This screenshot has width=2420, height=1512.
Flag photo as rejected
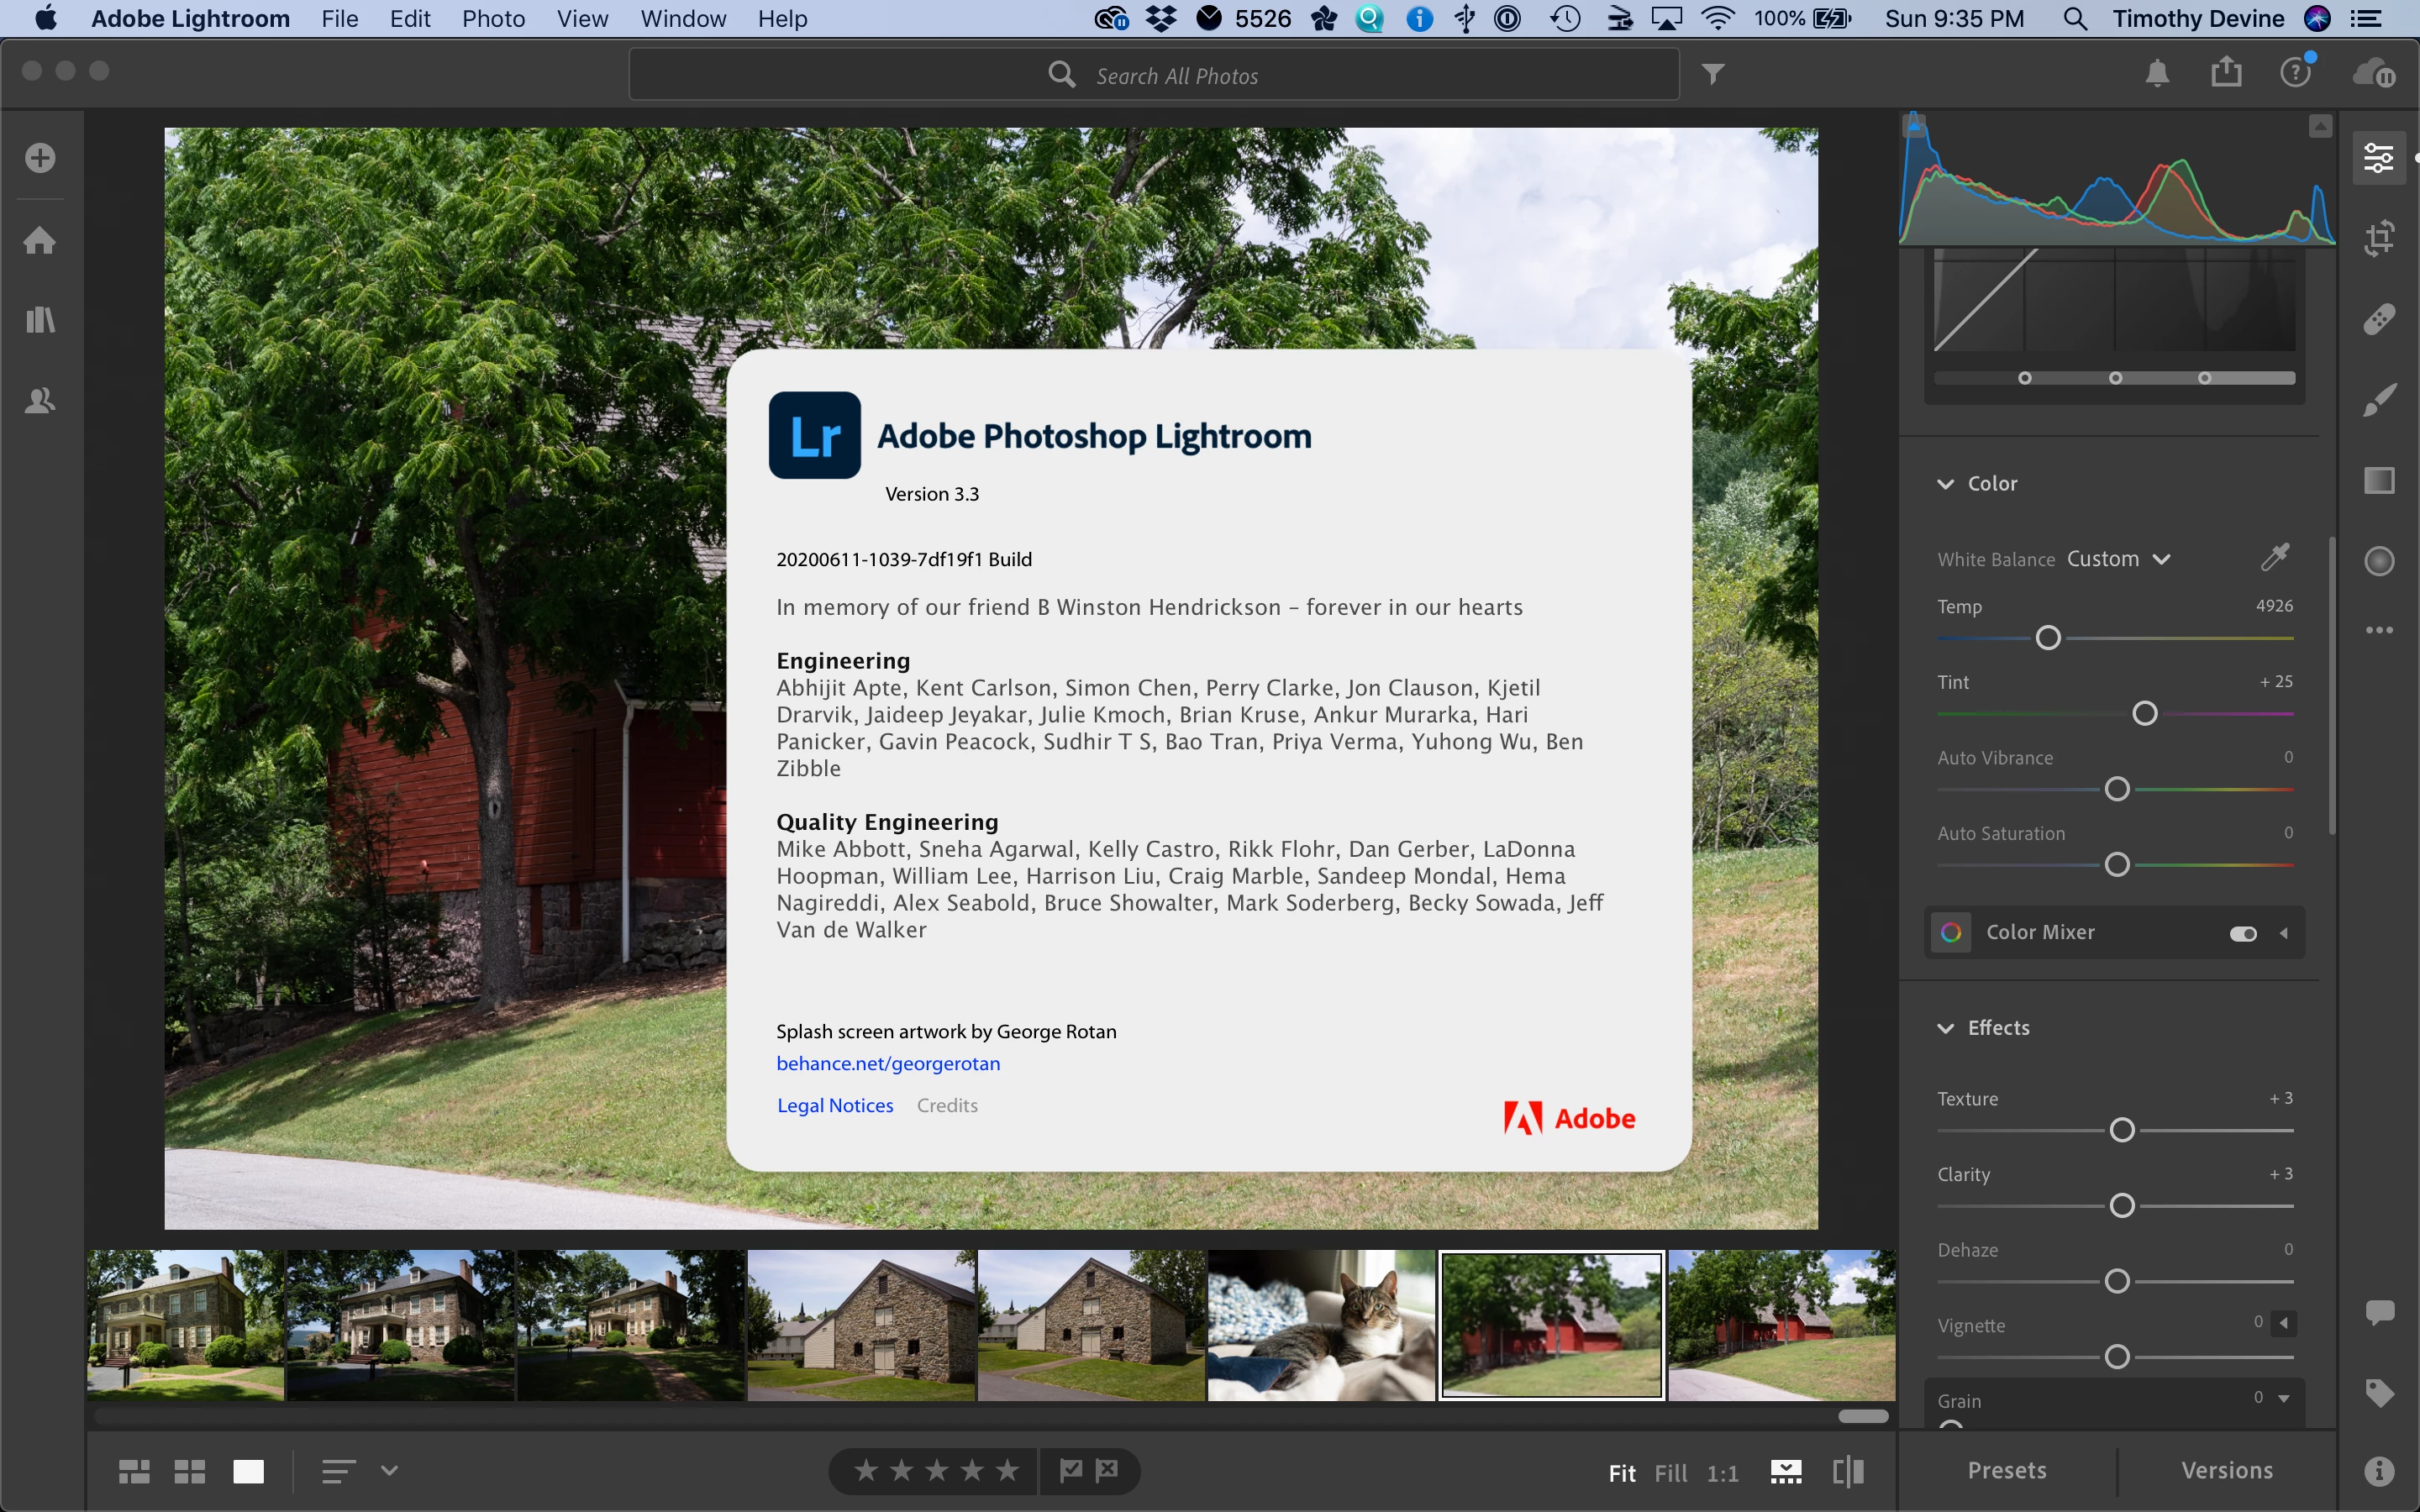pyautogui.click(x=1107, y=1470)
